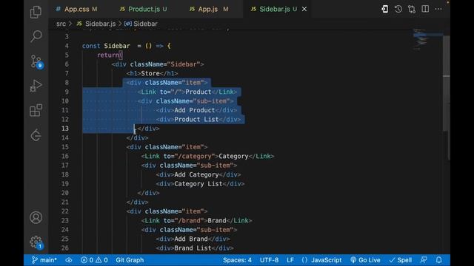Viewport: 474px width, 266px height.
Task: Click the feedback icon in status bar
Action: click(424, 260)
